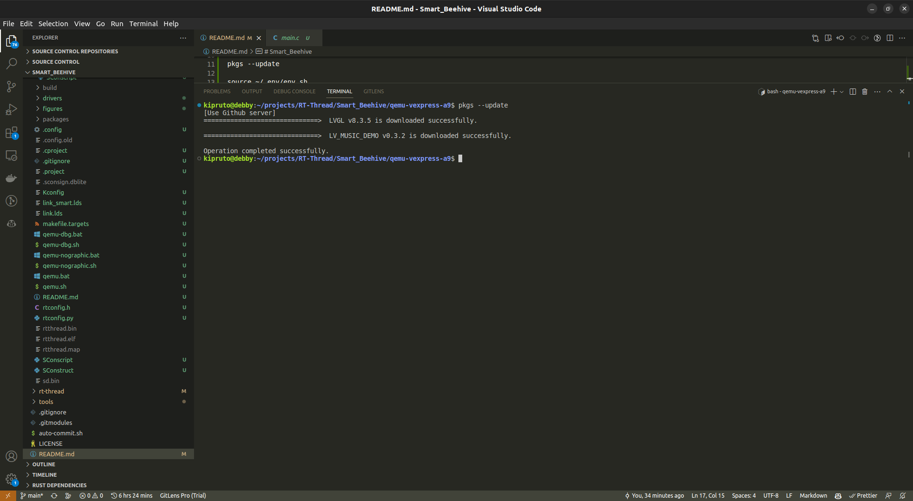Launch a new terminal with plus icon
This screenshot has width=913, height=501.
(834, 91)
